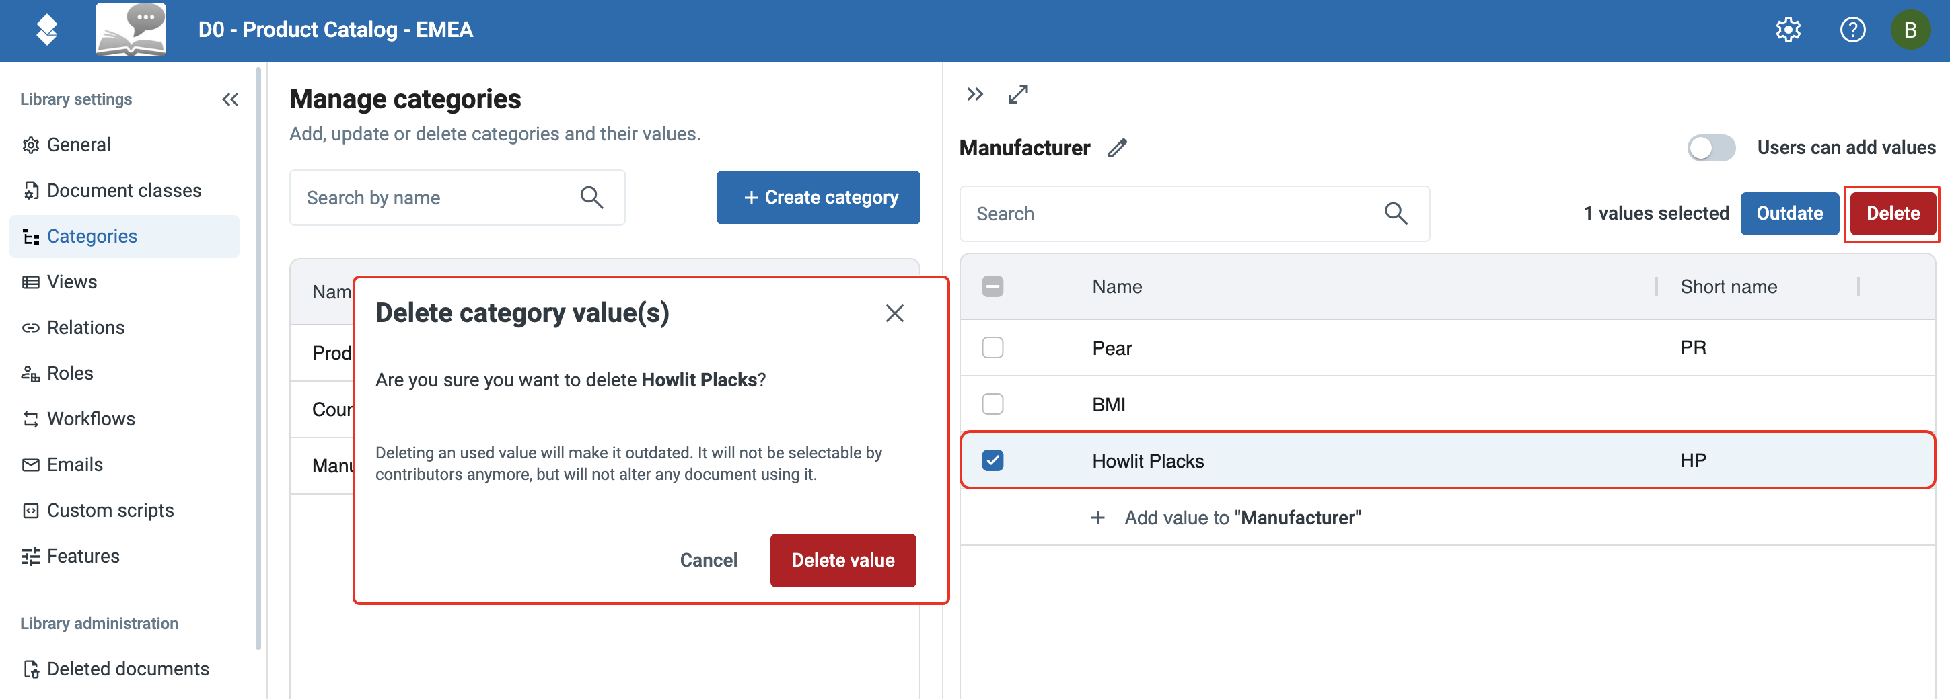1950x699 pixels.
Task: Click the red Delete button
Action: coord(1892,213)
